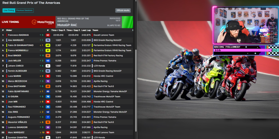
Task: Click the MotoTiming Live logo
Action: point(43,22)
